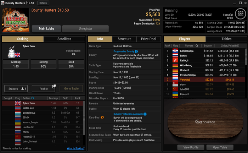Image resolution: width=248 pixels, height=153 pixels.
Task: Select player leilei288 row
Action: pos(204,89)
